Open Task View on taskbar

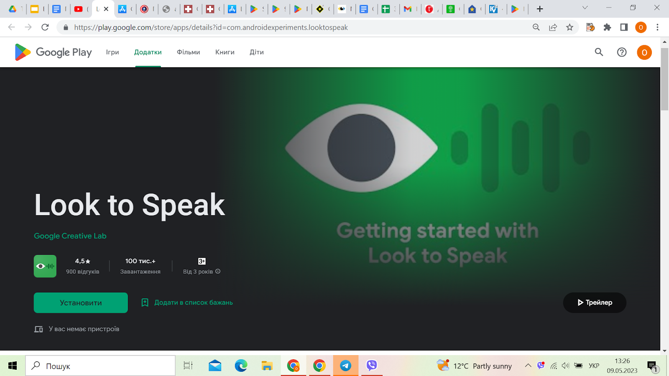[x=188, y=366]
